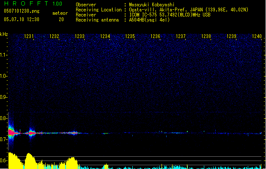Click the 1232 time axis marker
The height and width of the screenshot is (169, 266).
54,36
